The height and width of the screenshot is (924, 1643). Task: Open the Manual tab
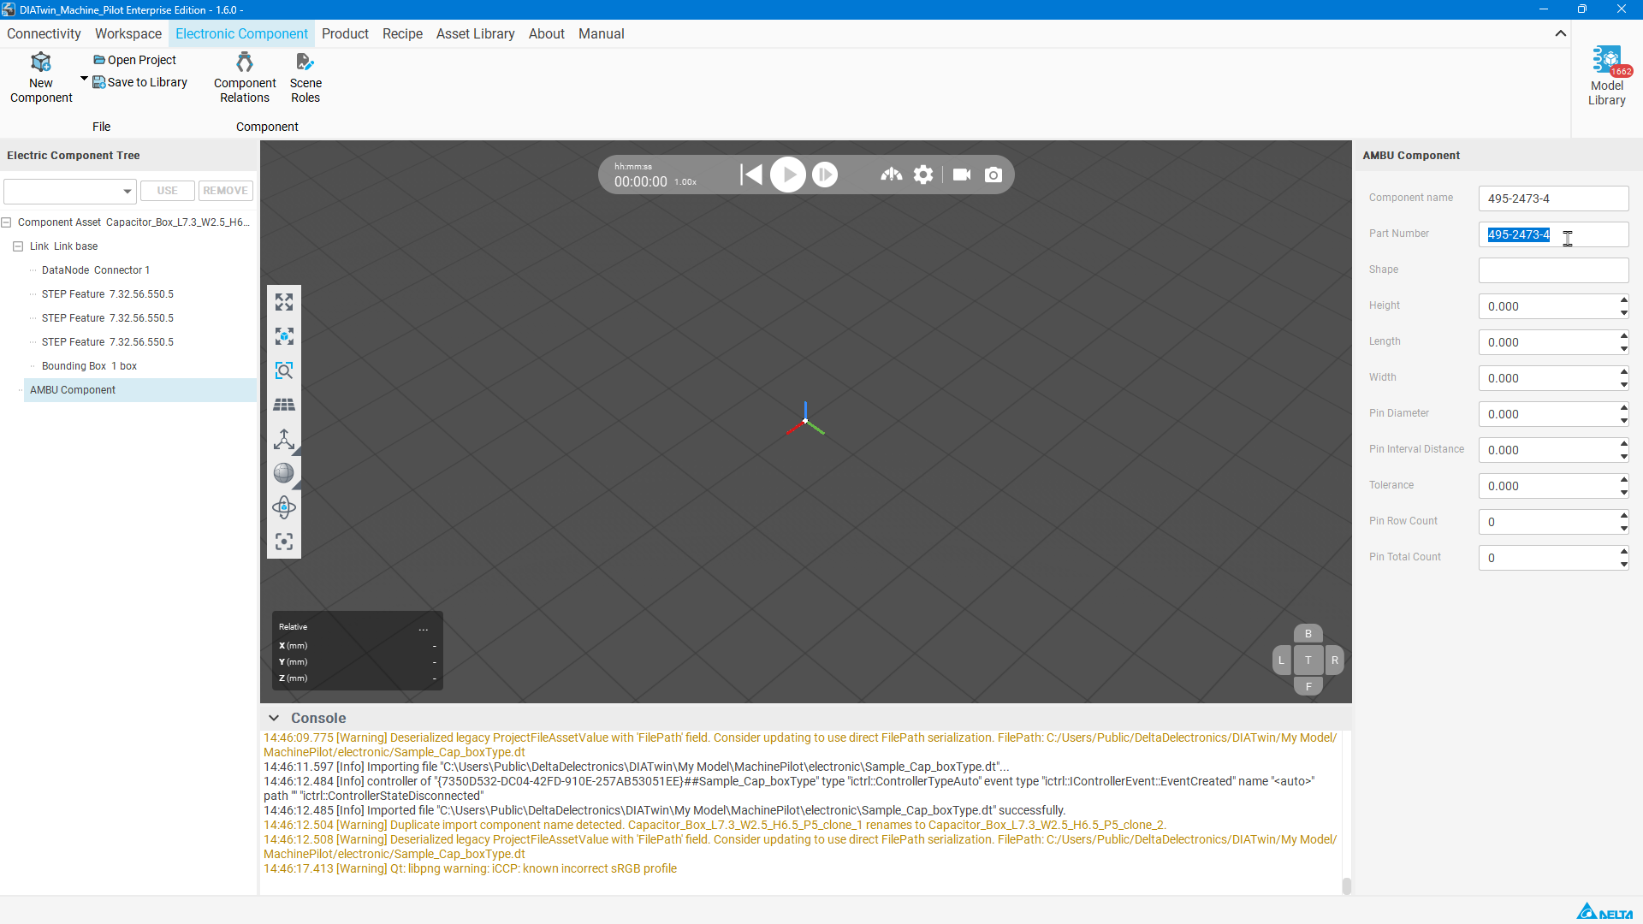(602, 33)
